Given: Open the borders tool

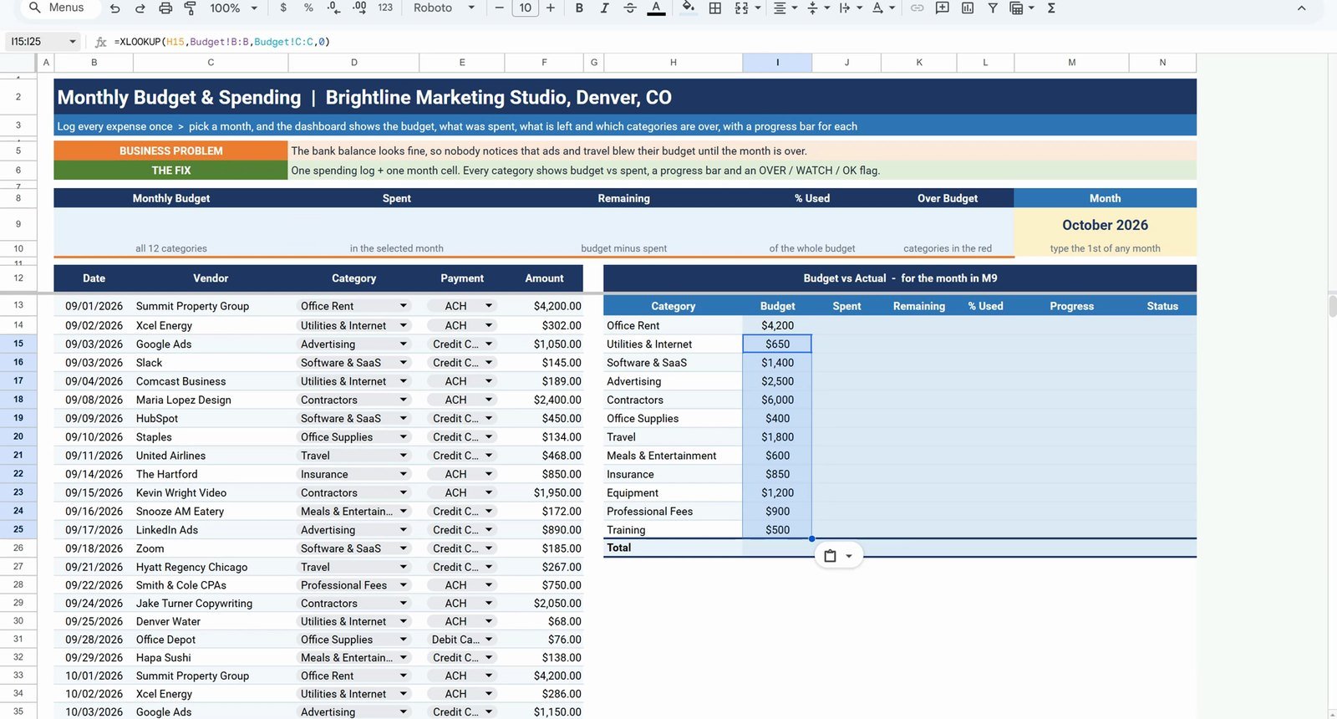Looking at the screenshot, I should click(x=715, y=8).
